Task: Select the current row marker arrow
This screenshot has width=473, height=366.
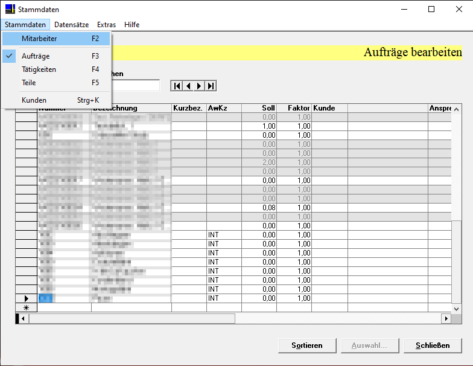Action: coord(27,298)
